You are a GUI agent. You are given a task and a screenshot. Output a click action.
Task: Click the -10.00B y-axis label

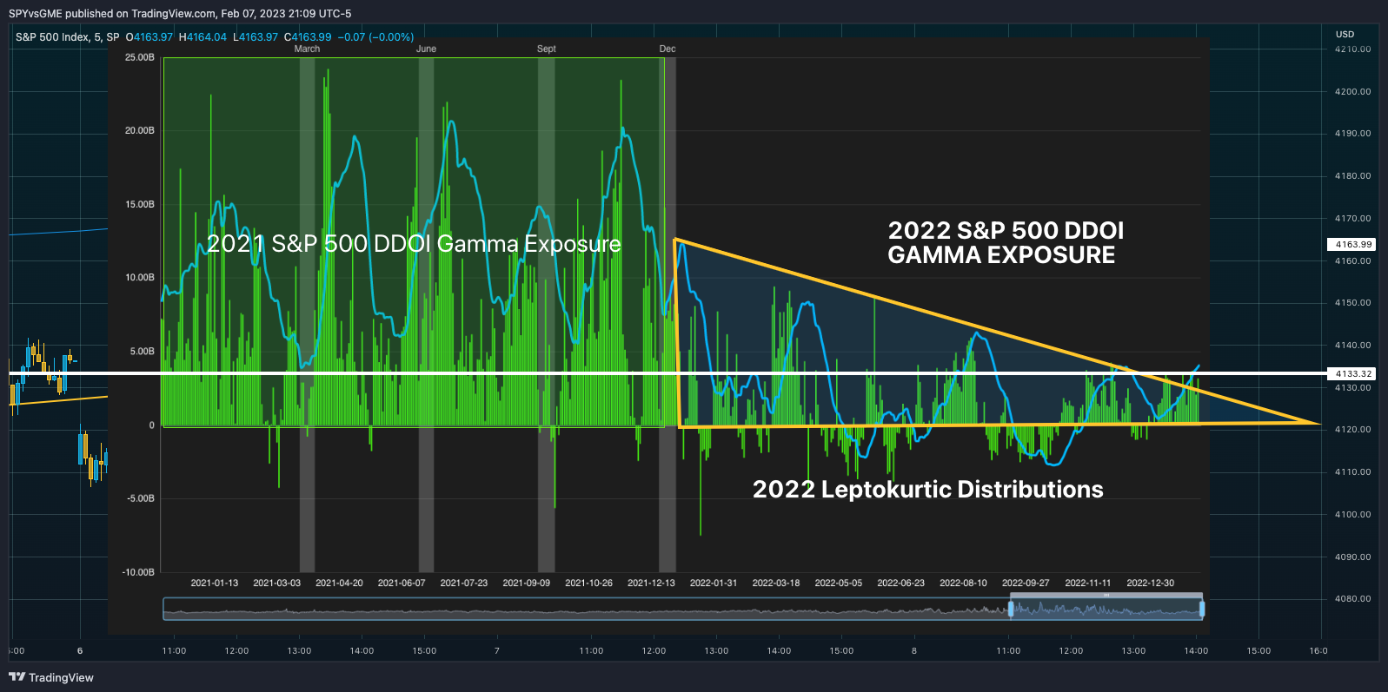click(137, 572)
